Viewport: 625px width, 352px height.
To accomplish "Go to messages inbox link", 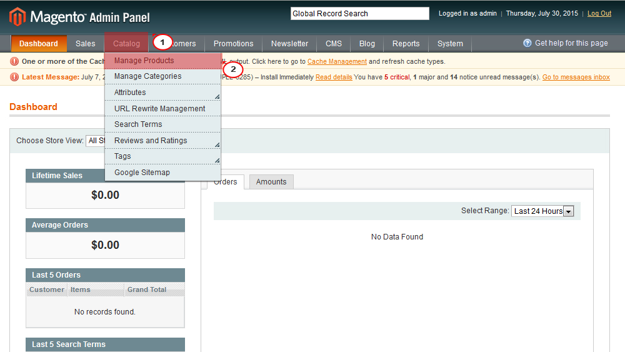I will pyautogui.click(x=576, y=77).
